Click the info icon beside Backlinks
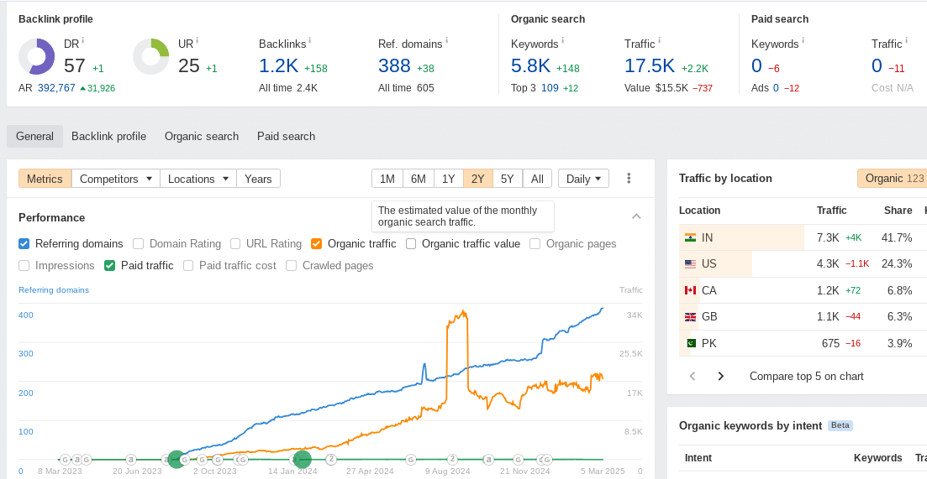 point(310,40)
